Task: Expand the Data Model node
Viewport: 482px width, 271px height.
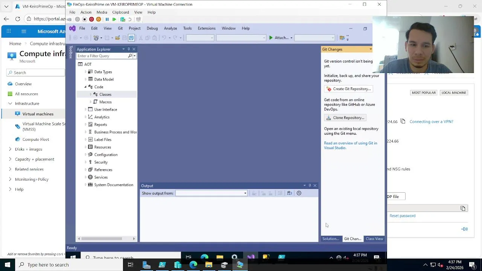Action: [x=85, y=79]
